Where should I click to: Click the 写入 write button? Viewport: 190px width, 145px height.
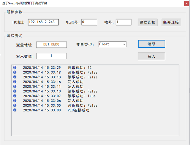point(151,56)
